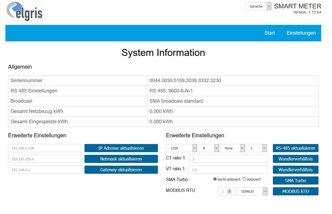This screenshot has width=332, height=214.
Task: Click RS 485: 9600-8-N-1 value
Action: 171,91
